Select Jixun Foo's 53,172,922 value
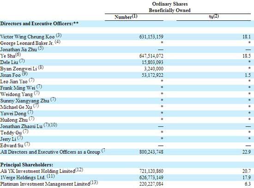The width and height of the screenshot is (254, 188). tap(152, 75)
